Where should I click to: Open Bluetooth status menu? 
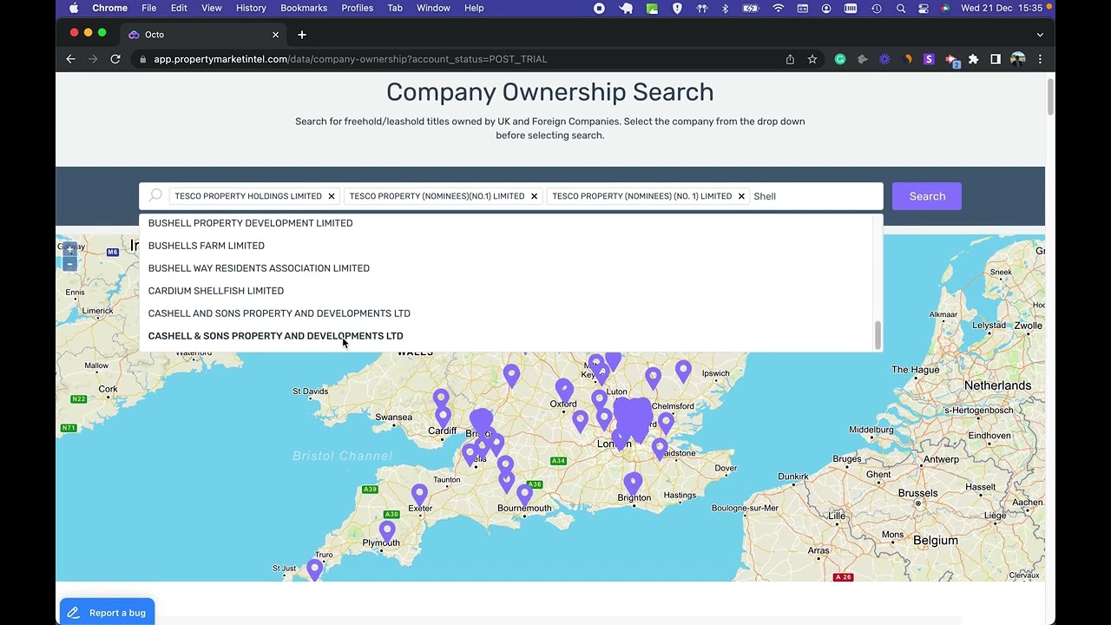726,8
